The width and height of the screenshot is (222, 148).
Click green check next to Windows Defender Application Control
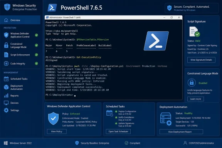36,35
